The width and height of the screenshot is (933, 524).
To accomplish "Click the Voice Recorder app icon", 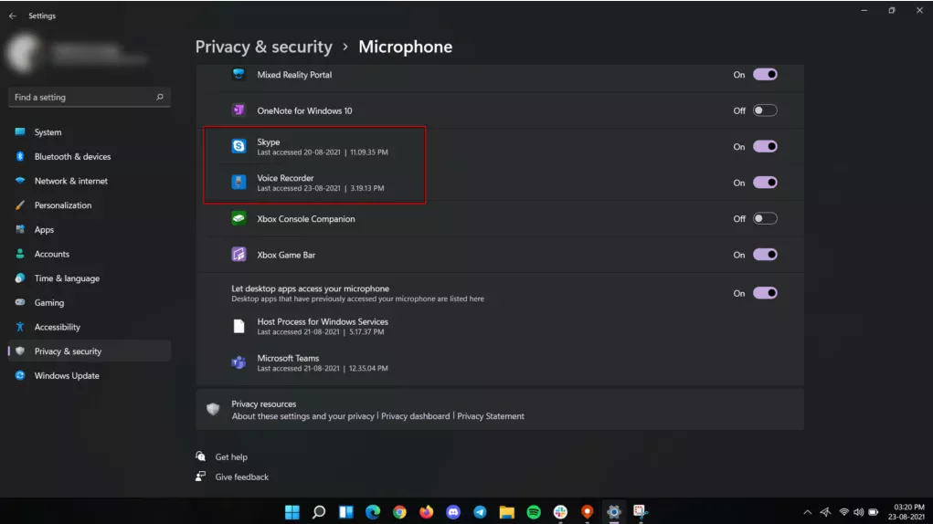I will click(x=239, y=183).
